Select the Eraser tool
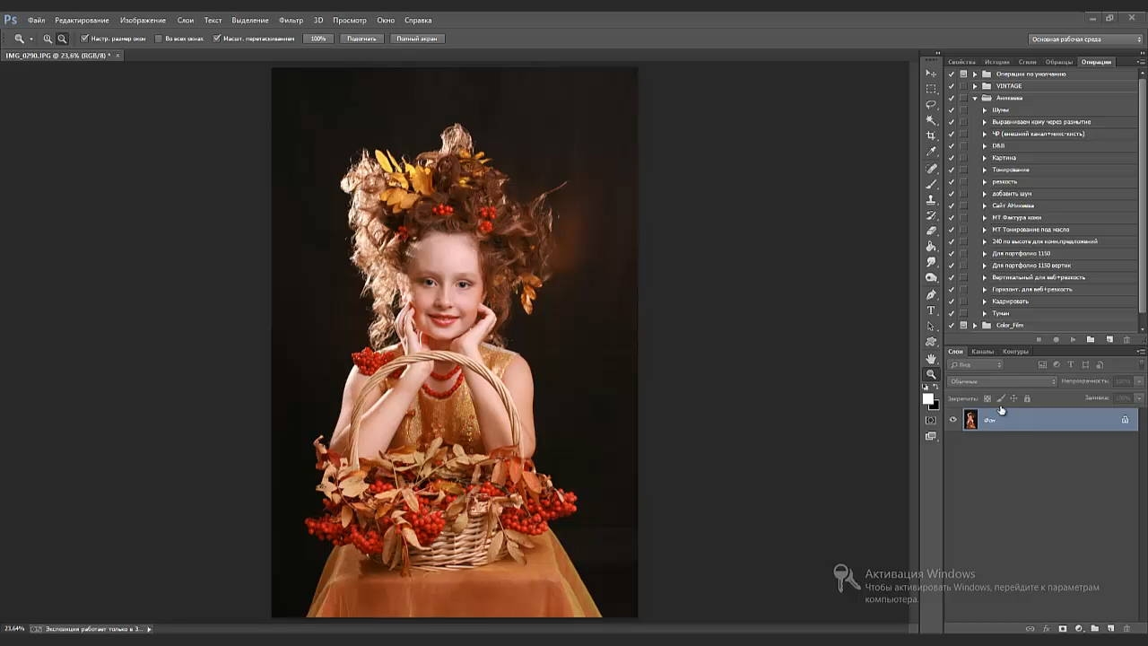The width and height of the screenshot is (1148, 646). click(x=931, y=231)
